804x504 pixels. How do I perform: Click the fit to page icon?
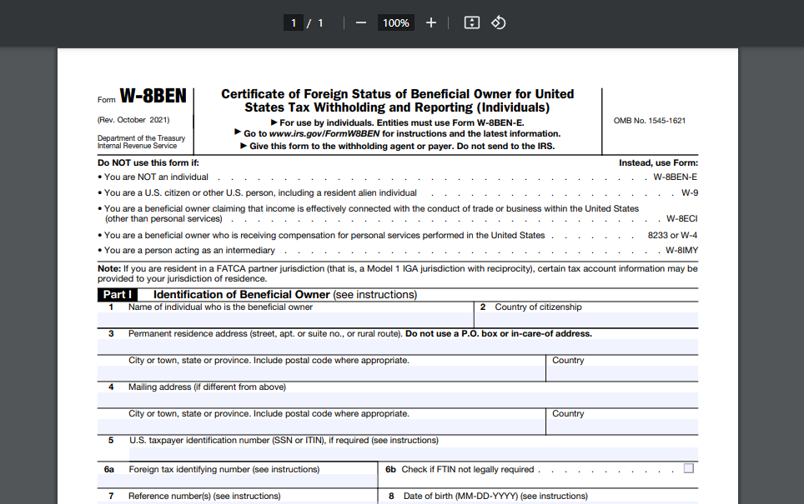[x=472, y=22]
